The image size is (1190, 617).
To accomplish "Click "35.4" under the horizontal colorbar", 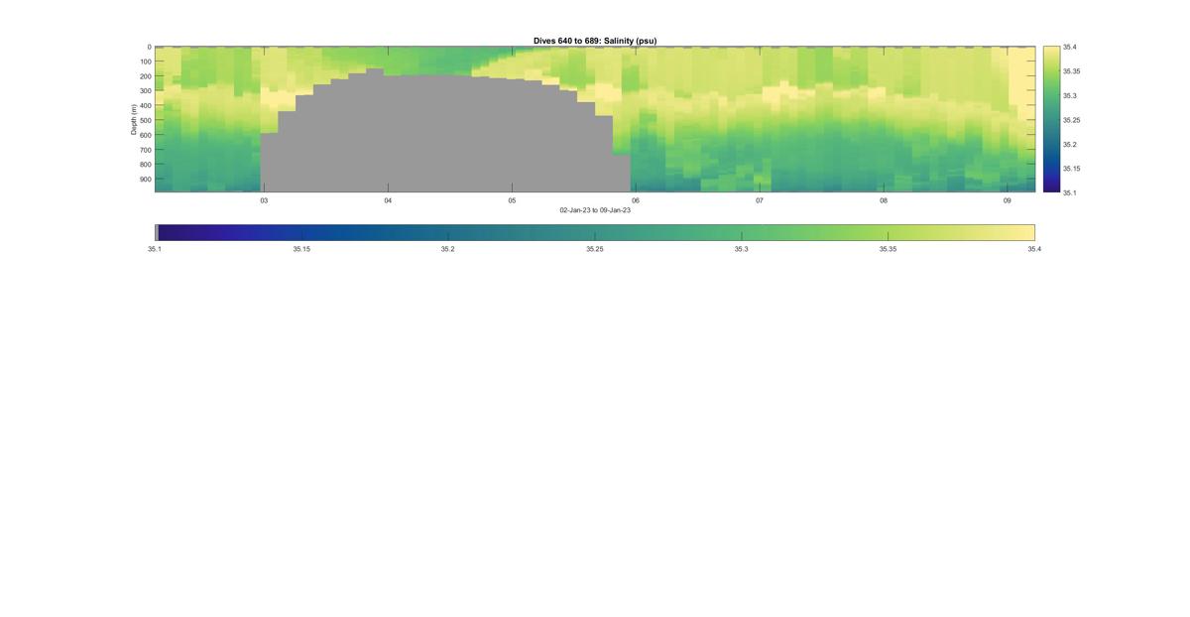I will click(1034, 249).
